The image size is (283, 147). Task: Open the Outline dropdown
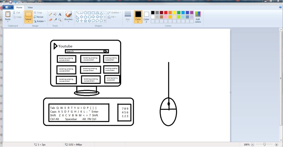pos(114,13)
